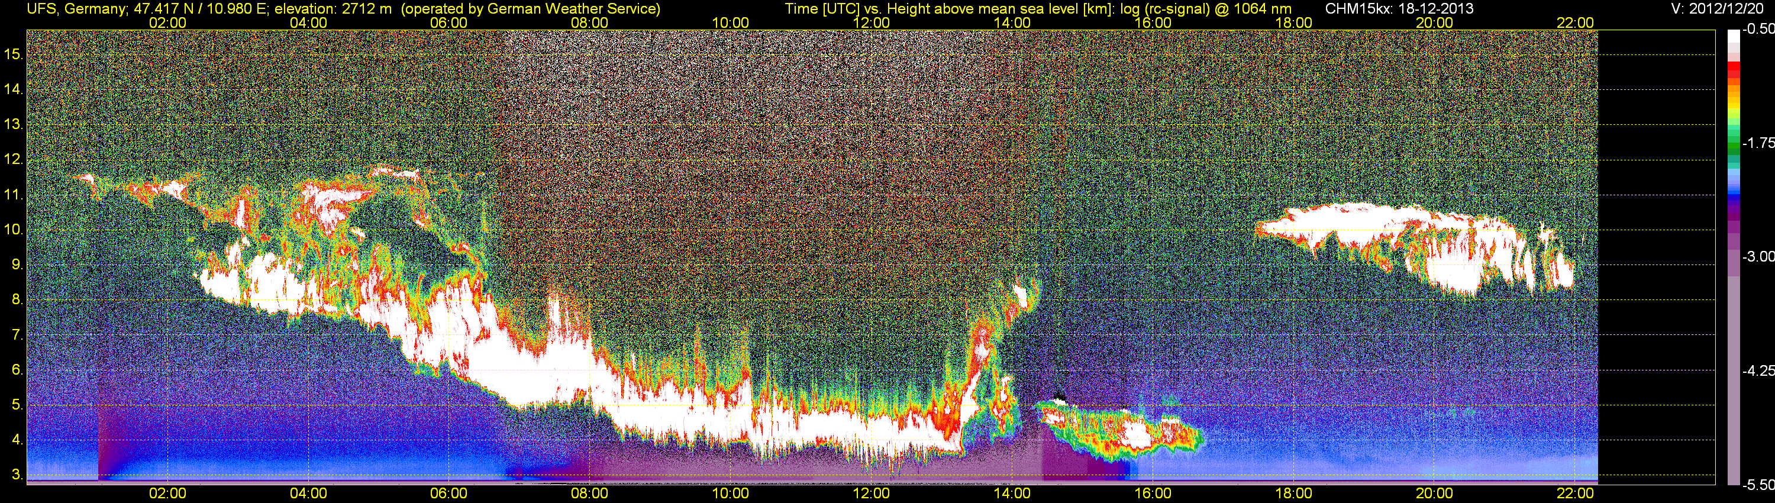
Task: Click the 'CHM15kx: 18-12-2013' instrument date label
Action: (1398, 8)
